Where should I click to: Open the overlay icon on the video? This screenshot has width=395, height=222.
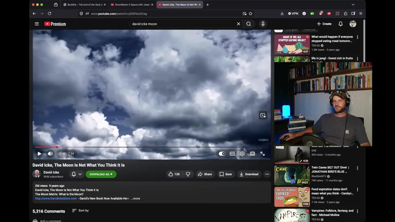[263, 115]
